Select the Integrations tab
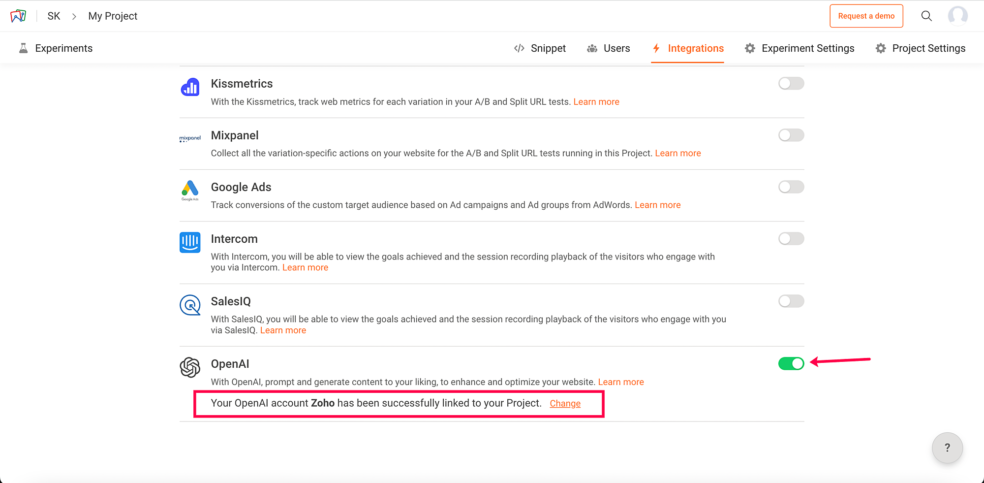This screenshot has height=483, width=984. pos(688,48)
